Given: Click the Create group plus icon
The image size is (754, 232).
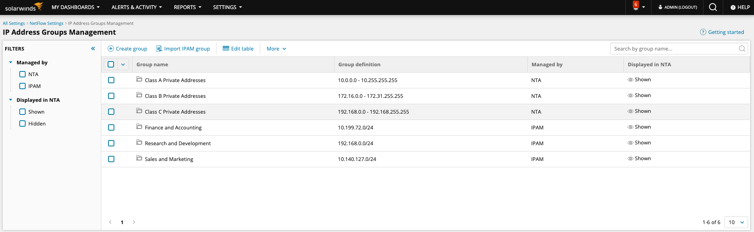Looking at the screenshot, I should tap(111, 49).
